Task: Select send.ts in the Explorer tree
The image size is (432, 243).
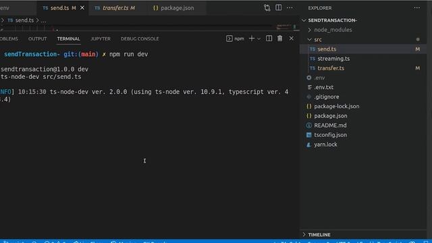Action: (x=363, y=49)
